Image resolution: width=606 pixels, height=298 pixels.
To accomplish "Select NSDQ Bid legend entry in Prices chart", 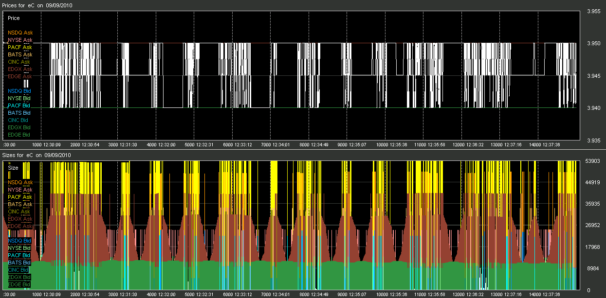I will click(19, 91).
